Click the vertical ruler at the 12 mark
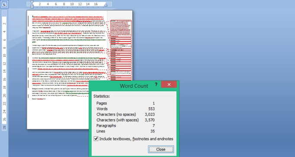Viewport: 295px width, 157px height. pos(4,64)
